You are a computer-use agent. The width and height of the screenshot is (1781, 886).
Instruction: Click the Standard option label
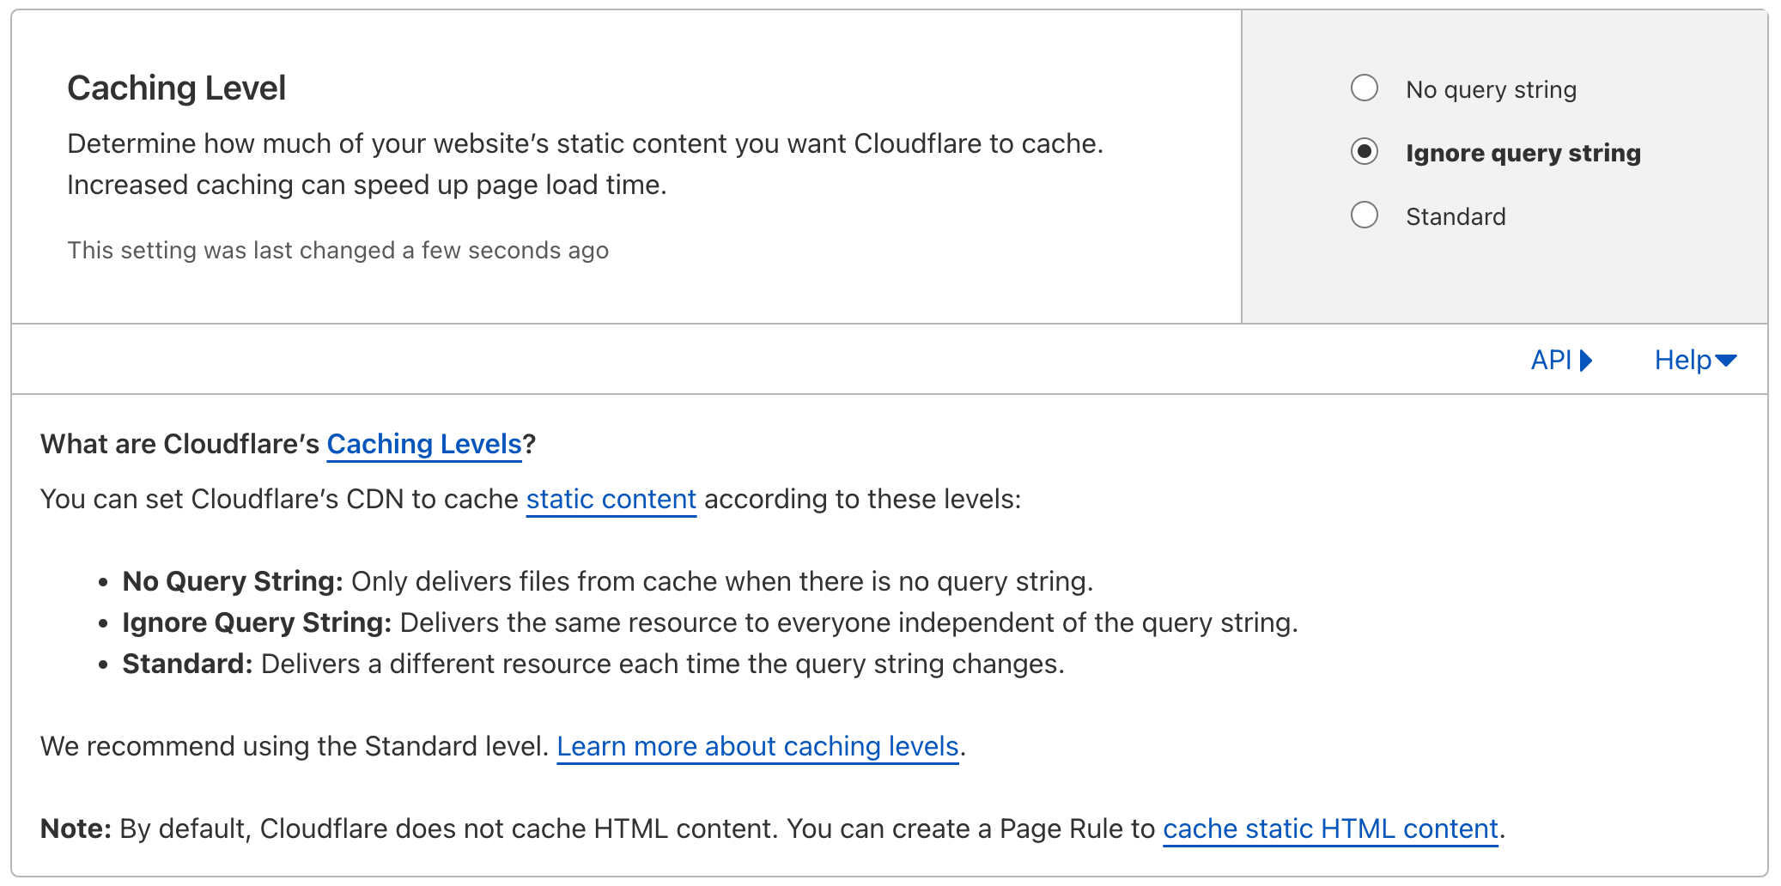click(1456, 216)
